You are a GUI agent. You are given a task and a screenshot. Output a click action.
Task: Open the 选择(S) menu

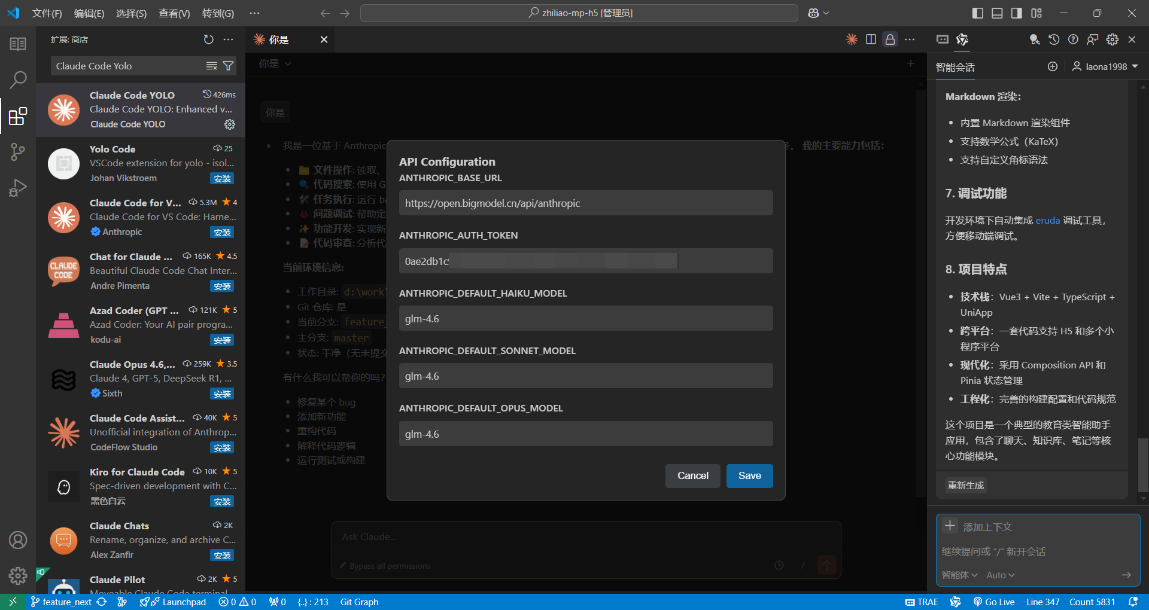click(x=131, y=13)
